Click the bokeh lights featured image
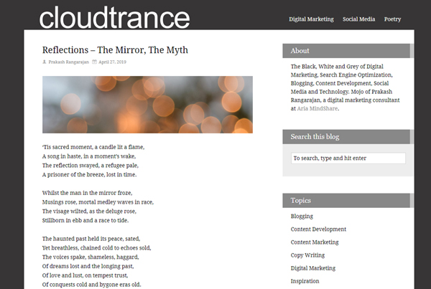Screen dimensions: 431x289 click(147, 105)
